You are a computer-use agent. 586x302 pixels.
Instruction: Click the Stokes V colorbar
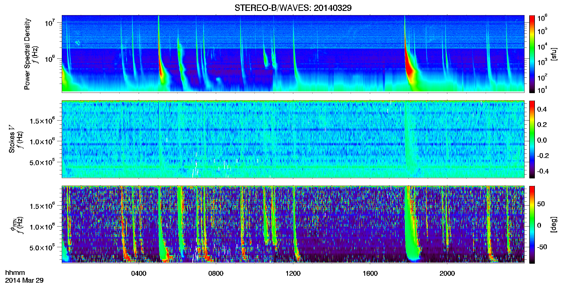coord(532,139)
